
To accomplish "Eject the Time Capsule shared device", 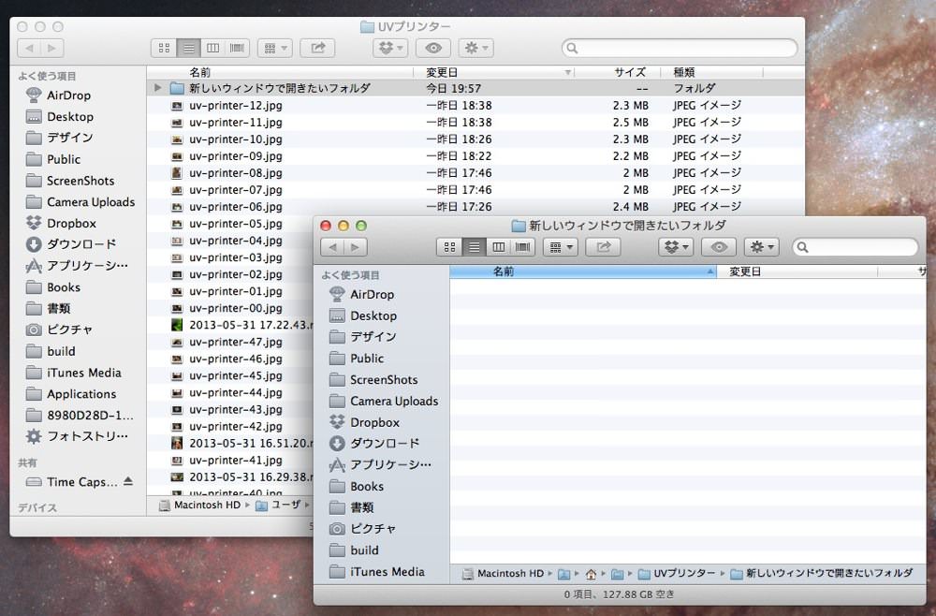I will point(127,481).
